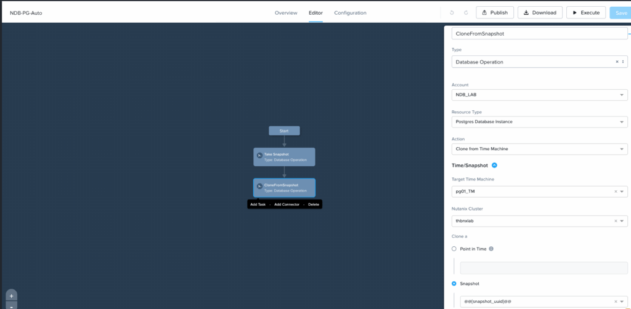631x309 pixels.
Task: Click the Take Snapshot task icon
Action: (259, 155)
